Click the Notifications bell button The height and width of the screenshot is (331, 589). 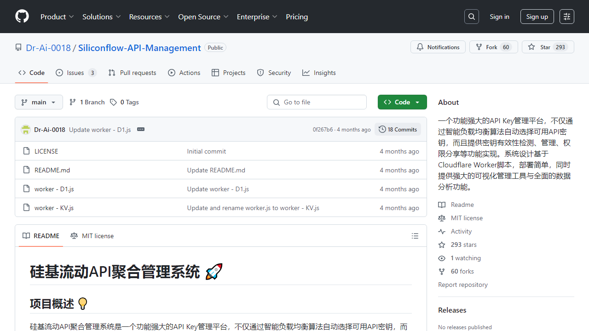pyautogui.click(x=438, y=47)
